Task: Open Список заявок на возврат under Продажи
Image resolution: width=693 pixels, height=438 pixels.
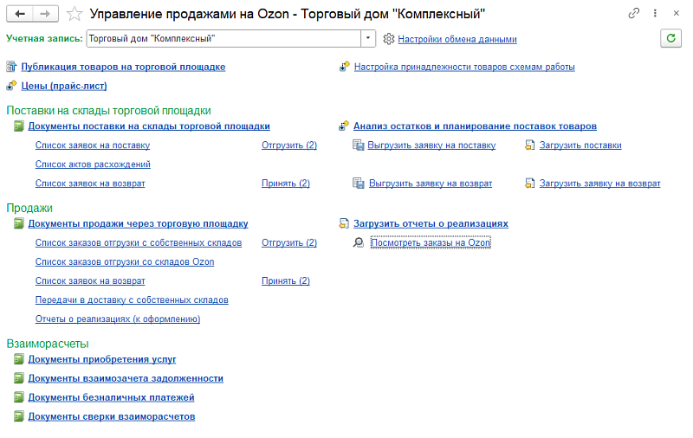Action: coord(90,280)
